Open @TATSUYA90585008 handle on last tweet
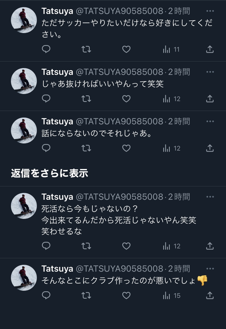 pyautogui.click(x=119, y=269)
